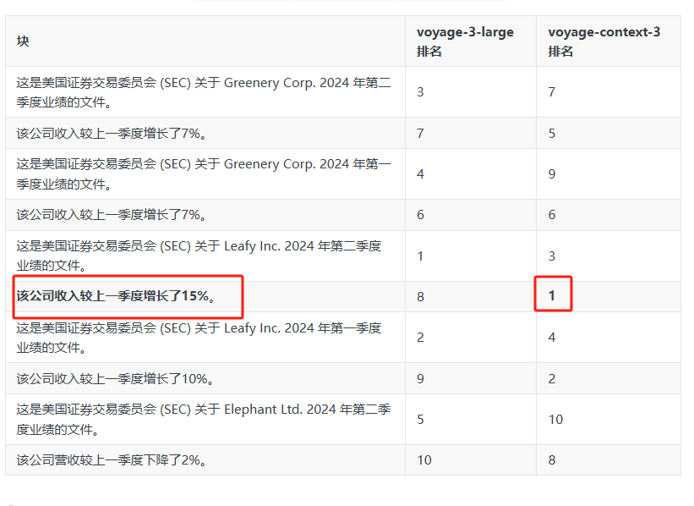
Task: Select voyage-context-3 rank 7 in the first row
Action: [x=552, y=91]
